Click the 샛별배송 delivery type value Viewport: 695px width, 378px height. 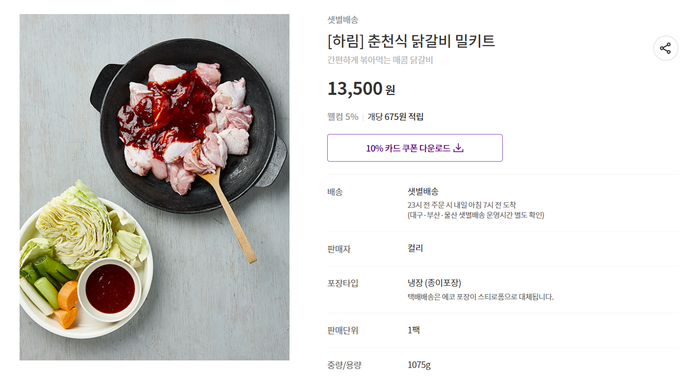423,191
